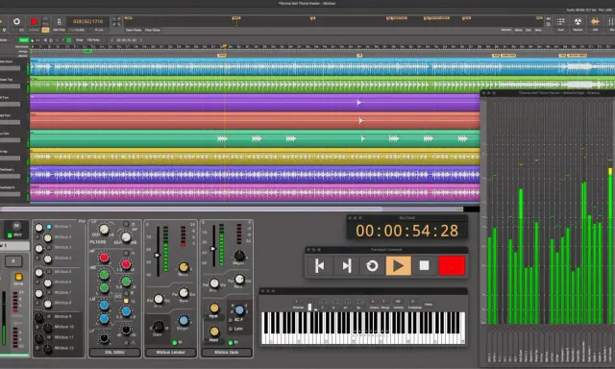The width and height of the screenshot is (615, 369).
Task: Click the yellow Release knob in Mixbus Limiter
Action: [184, 267]
